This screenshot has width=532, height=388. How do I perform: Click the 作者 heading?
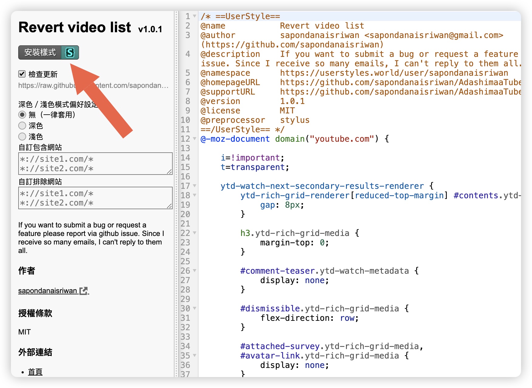pyautogui.click(x=27, y=271)
